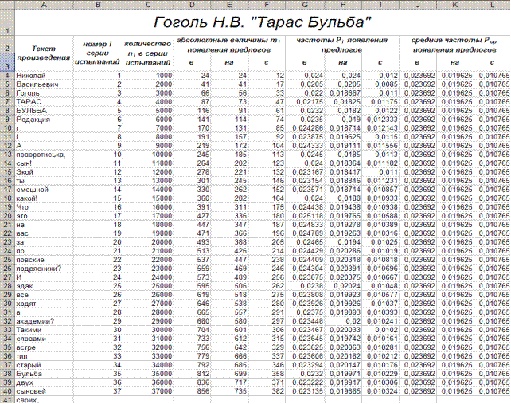This screenshot has height=404, width=511.
Task: Click the title cell Гоголь Н.В. "Тарас Бульба"
Action: (x=263, y=22)
